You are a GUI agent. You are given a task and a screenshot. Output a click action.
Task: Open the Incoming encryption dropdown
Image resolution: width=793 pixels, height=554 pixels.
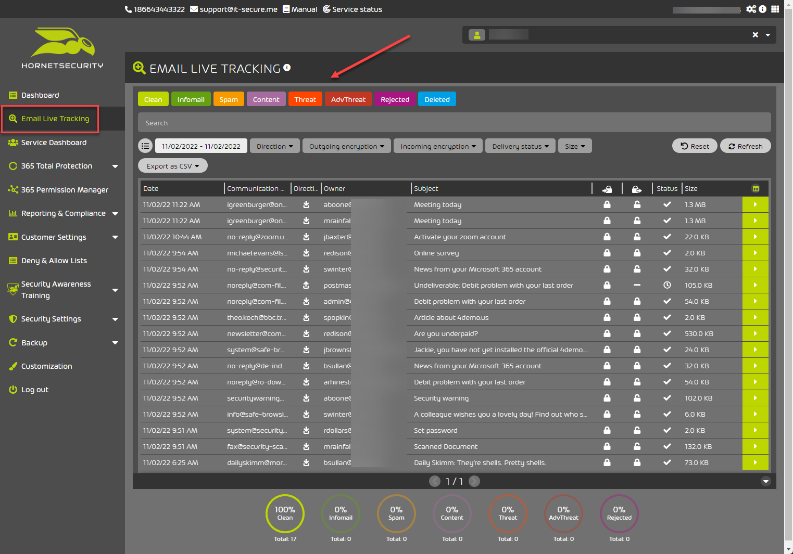[x=438, y=146]
